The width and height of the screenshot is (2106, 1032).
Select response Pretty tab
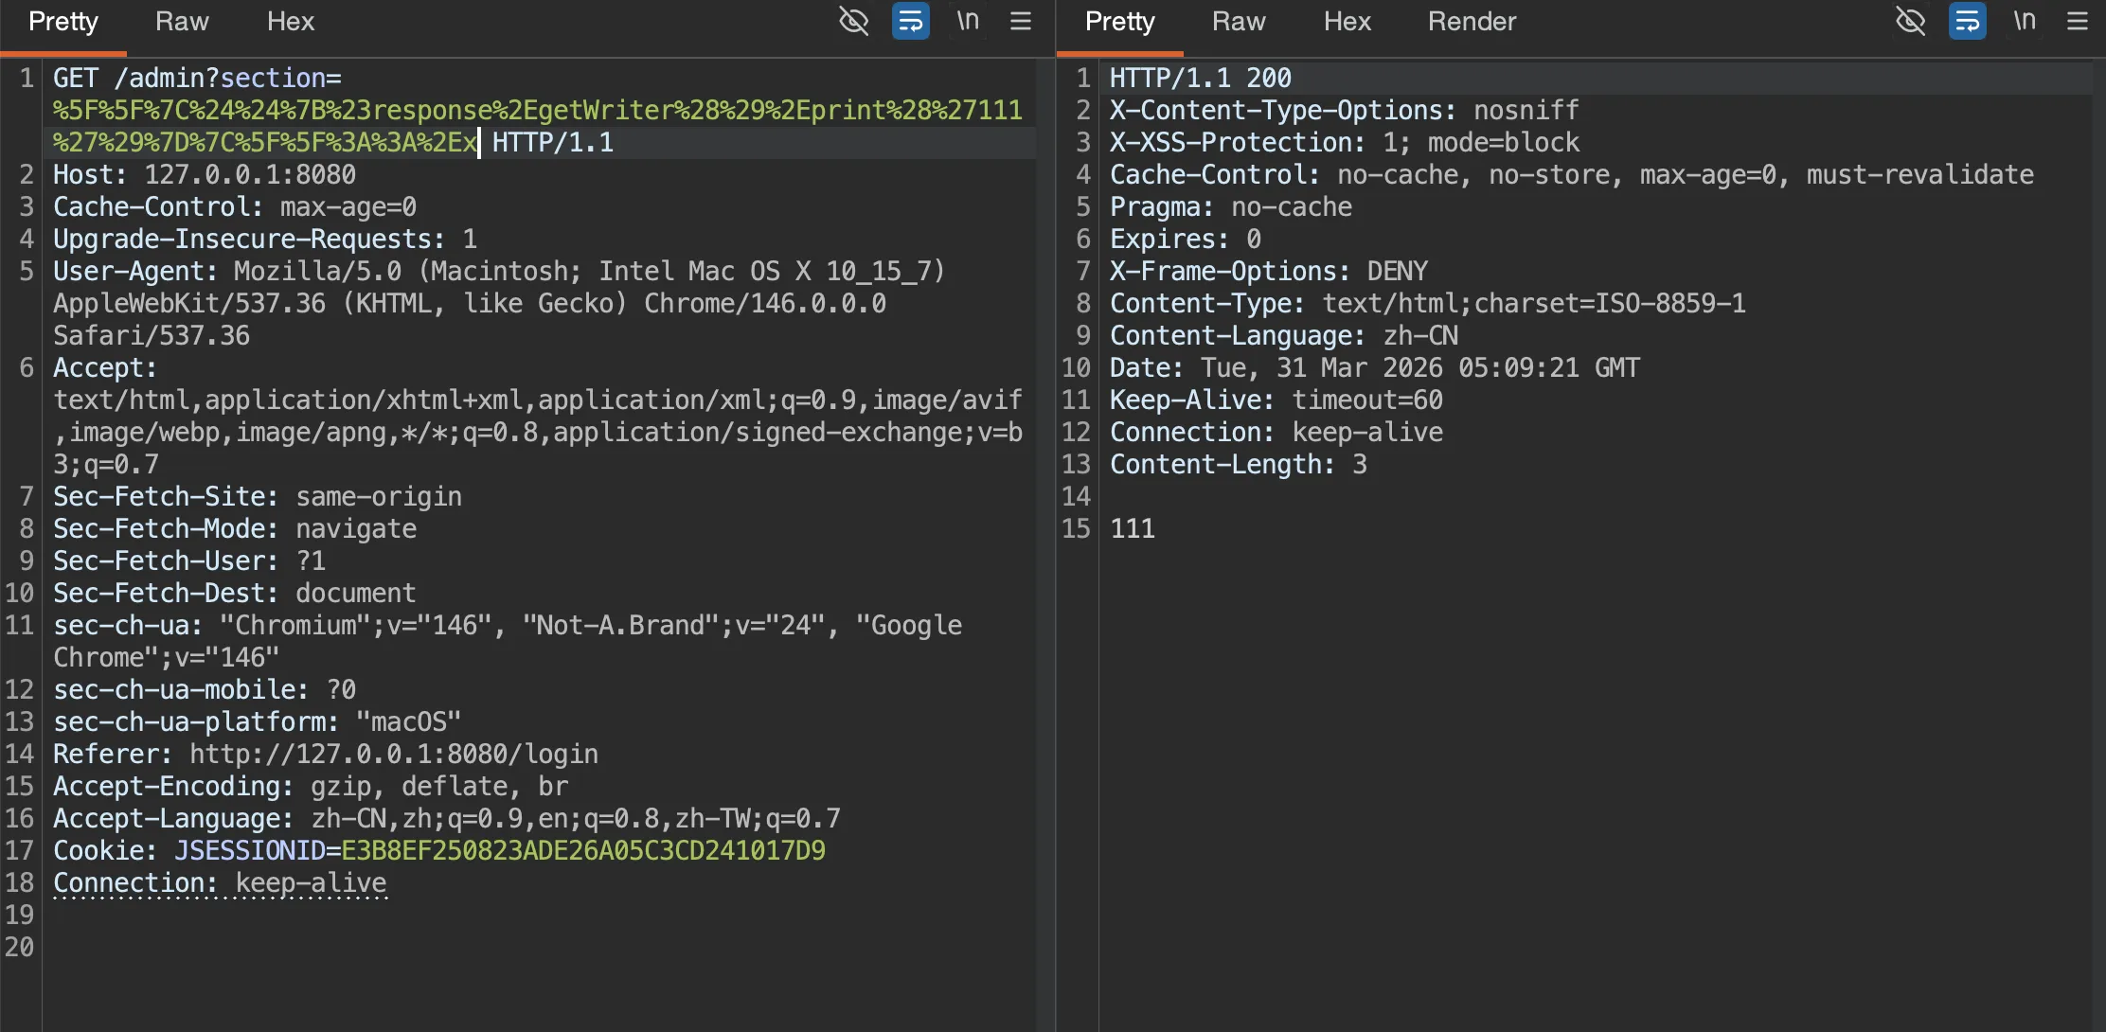(1119, 22)
